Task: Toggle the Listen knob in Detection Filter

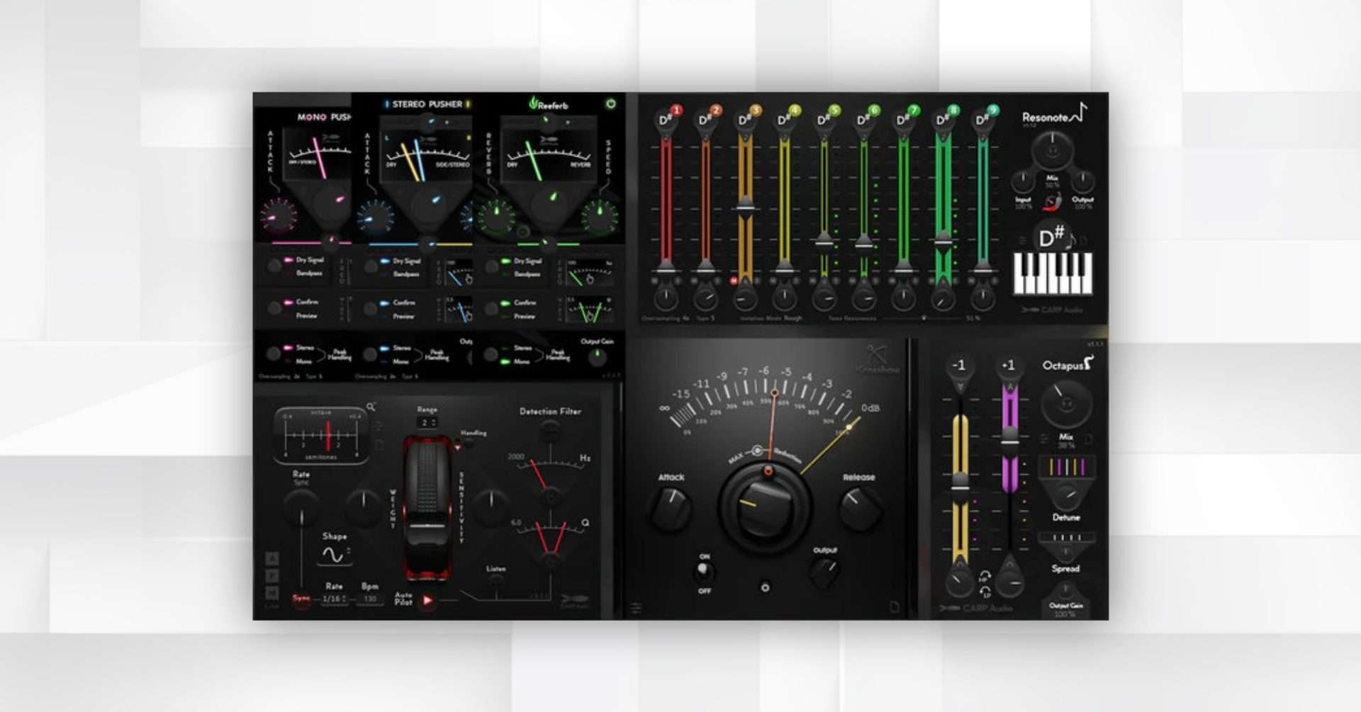Action: point(496,582)
